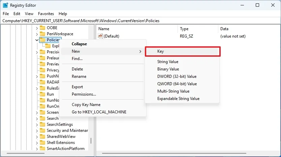The image size is (281, 157).
Task: Expand the Security and Maintenance key chevron
Action: pyautogui.click(x=37, y=130)
